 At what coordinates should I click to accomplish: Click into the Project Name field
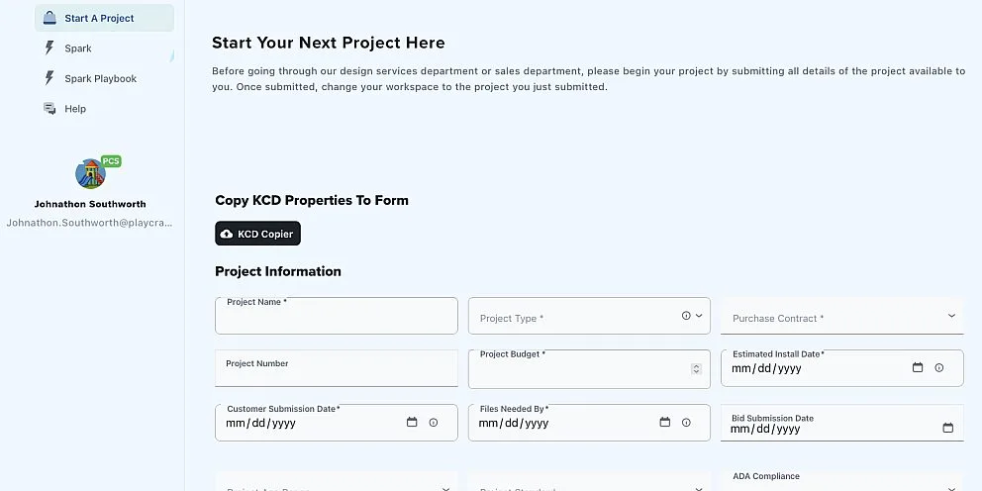coord(337,316)
